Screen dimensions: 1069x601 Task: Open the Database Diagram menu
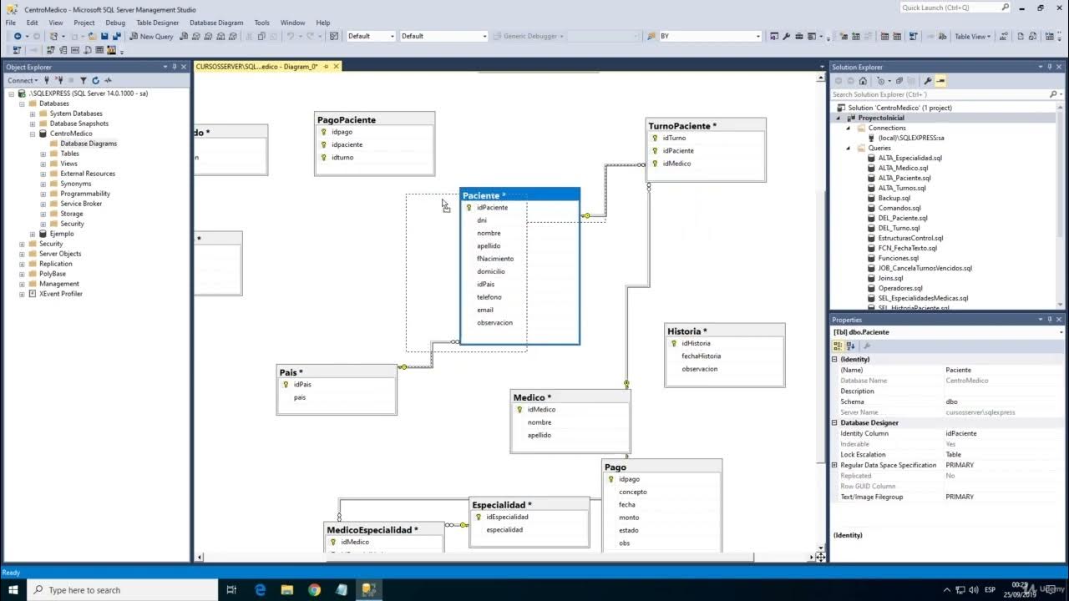point(216,23)
